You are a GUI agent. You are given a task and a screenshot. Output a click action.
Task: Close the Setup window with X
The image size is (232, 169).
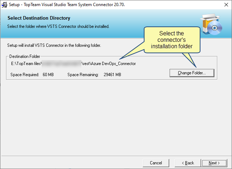226,5
